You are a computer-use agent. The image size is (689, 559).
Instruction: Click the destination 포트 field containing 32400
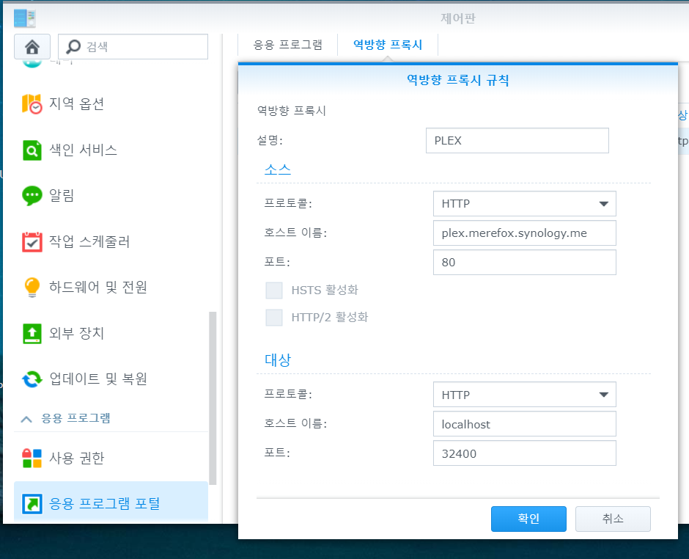point(525,453)
